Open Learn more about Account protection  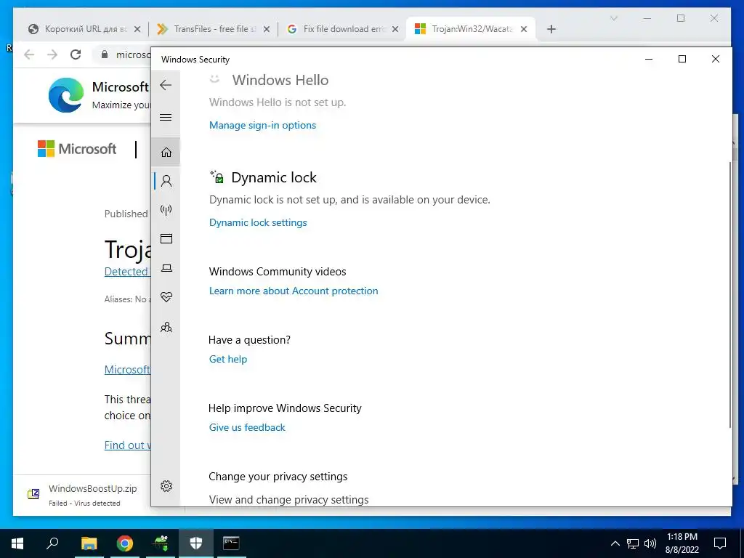pyautogui.click(x=294, y=291)
